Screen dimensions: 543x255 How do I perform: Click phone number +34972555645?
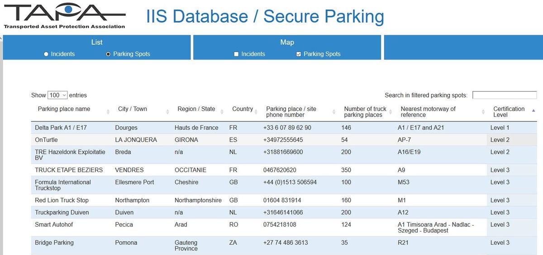point(283,140)
